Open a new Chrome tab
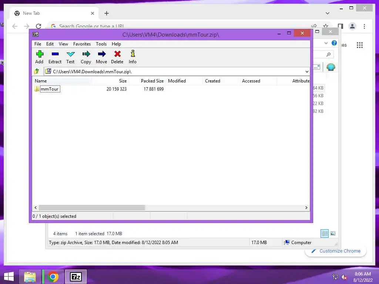This screenshot has width=379, height=284. pyautogui.click(x=107, y=13)
